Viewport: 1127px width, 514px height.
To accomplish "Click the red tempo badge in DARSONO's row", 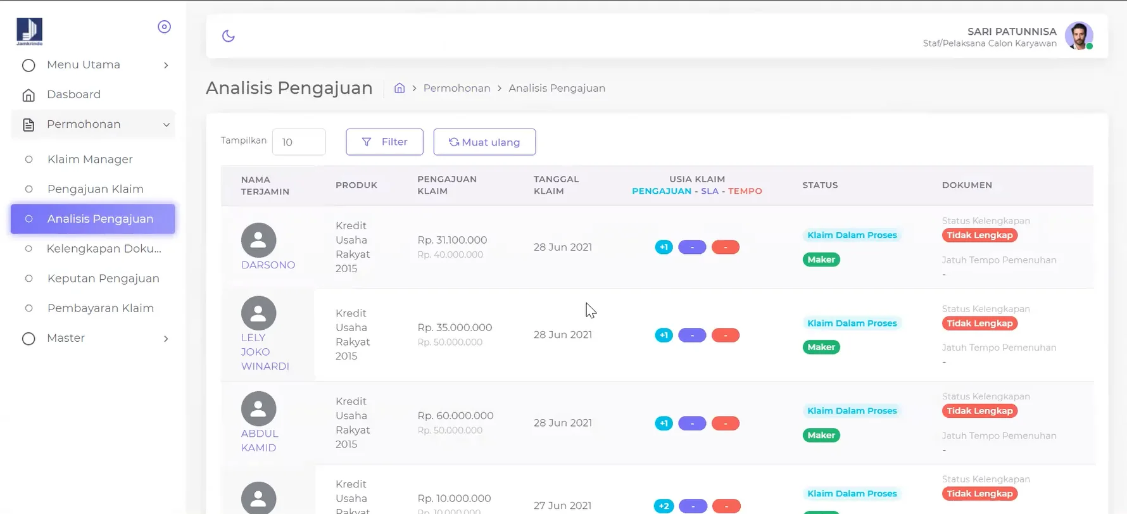I will pyautogui.click(x=725, y=248).
